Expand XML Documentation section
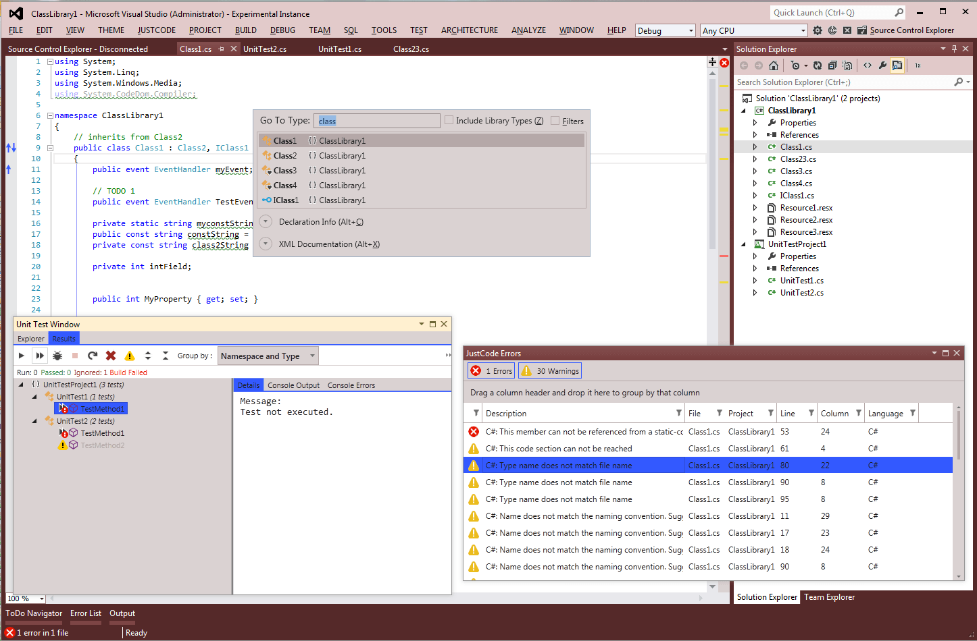 266,244
